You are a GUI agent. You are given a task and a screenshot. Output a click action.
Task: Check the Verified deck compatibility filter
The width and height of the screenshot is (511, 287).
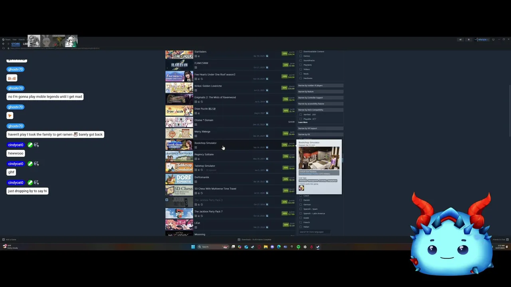pos(301,114)
